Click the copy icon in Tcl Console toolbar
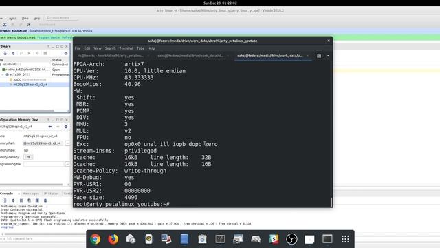 click(29, 200)
